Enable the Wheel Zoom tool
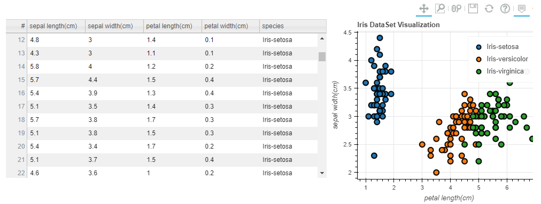The width and height of the screenshot is (541, 204). (x=457, y=9)
